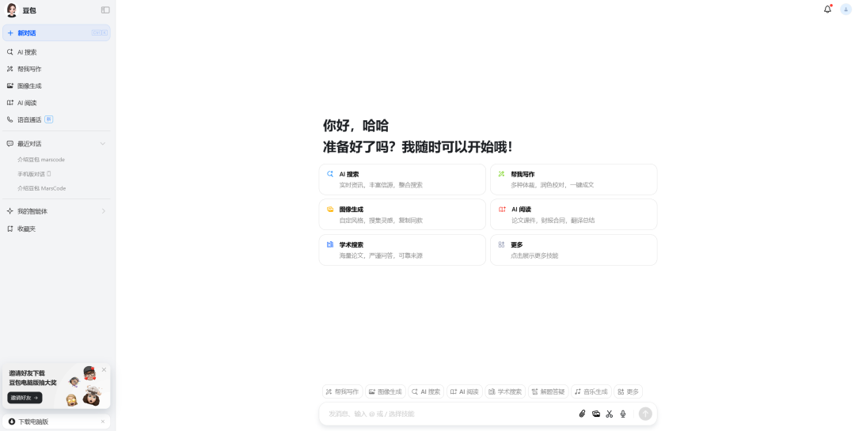Image resolution: width=855 pixels, height=431 pixels.
Task: Click the 学术搜索 card blue icon
Action: tap(330, 244)
